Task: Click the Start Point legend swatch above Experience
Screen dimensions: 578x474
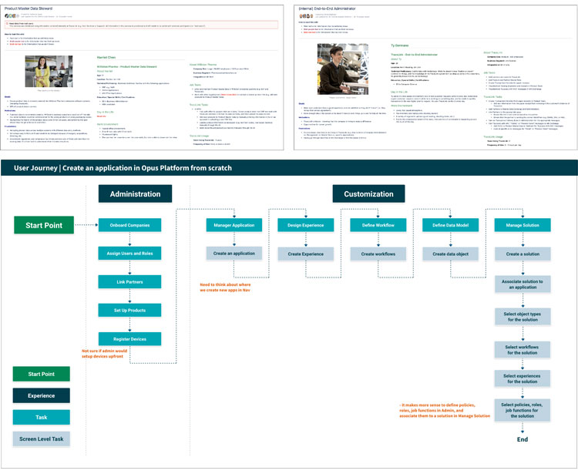Action: pos(42,374)
